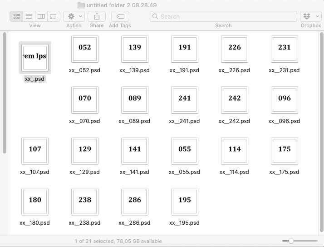The width and height of the screenshot is (324, 247).
Task: Select the 096 file thumbnail
Action: coord(285,100)
